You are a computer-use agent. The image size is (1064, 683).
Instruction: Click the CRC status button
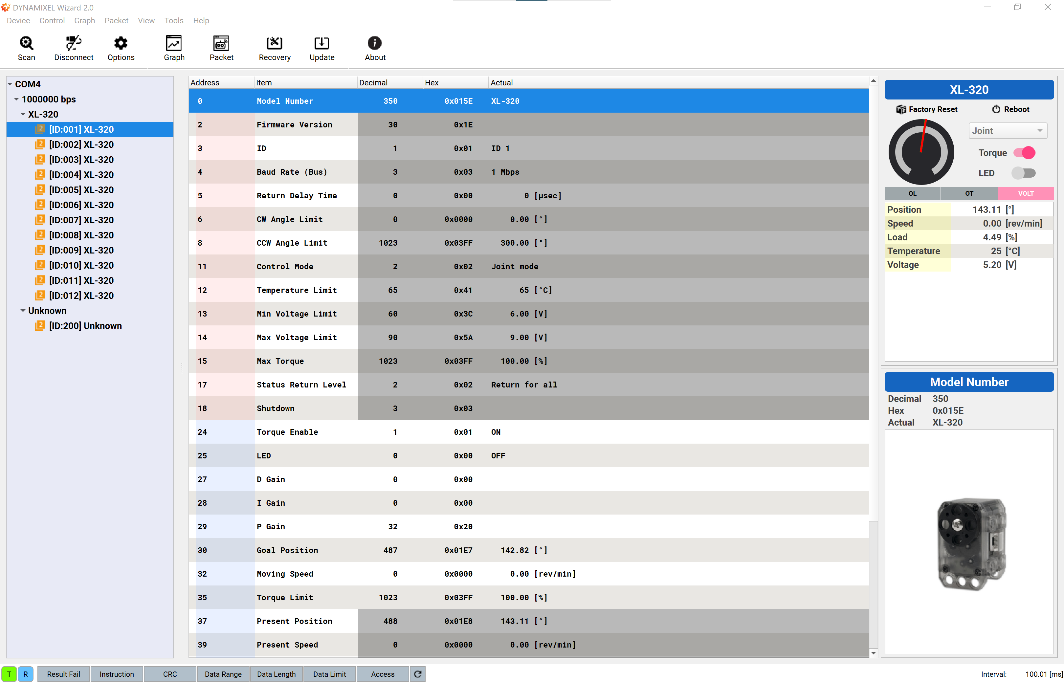(170, 674)
